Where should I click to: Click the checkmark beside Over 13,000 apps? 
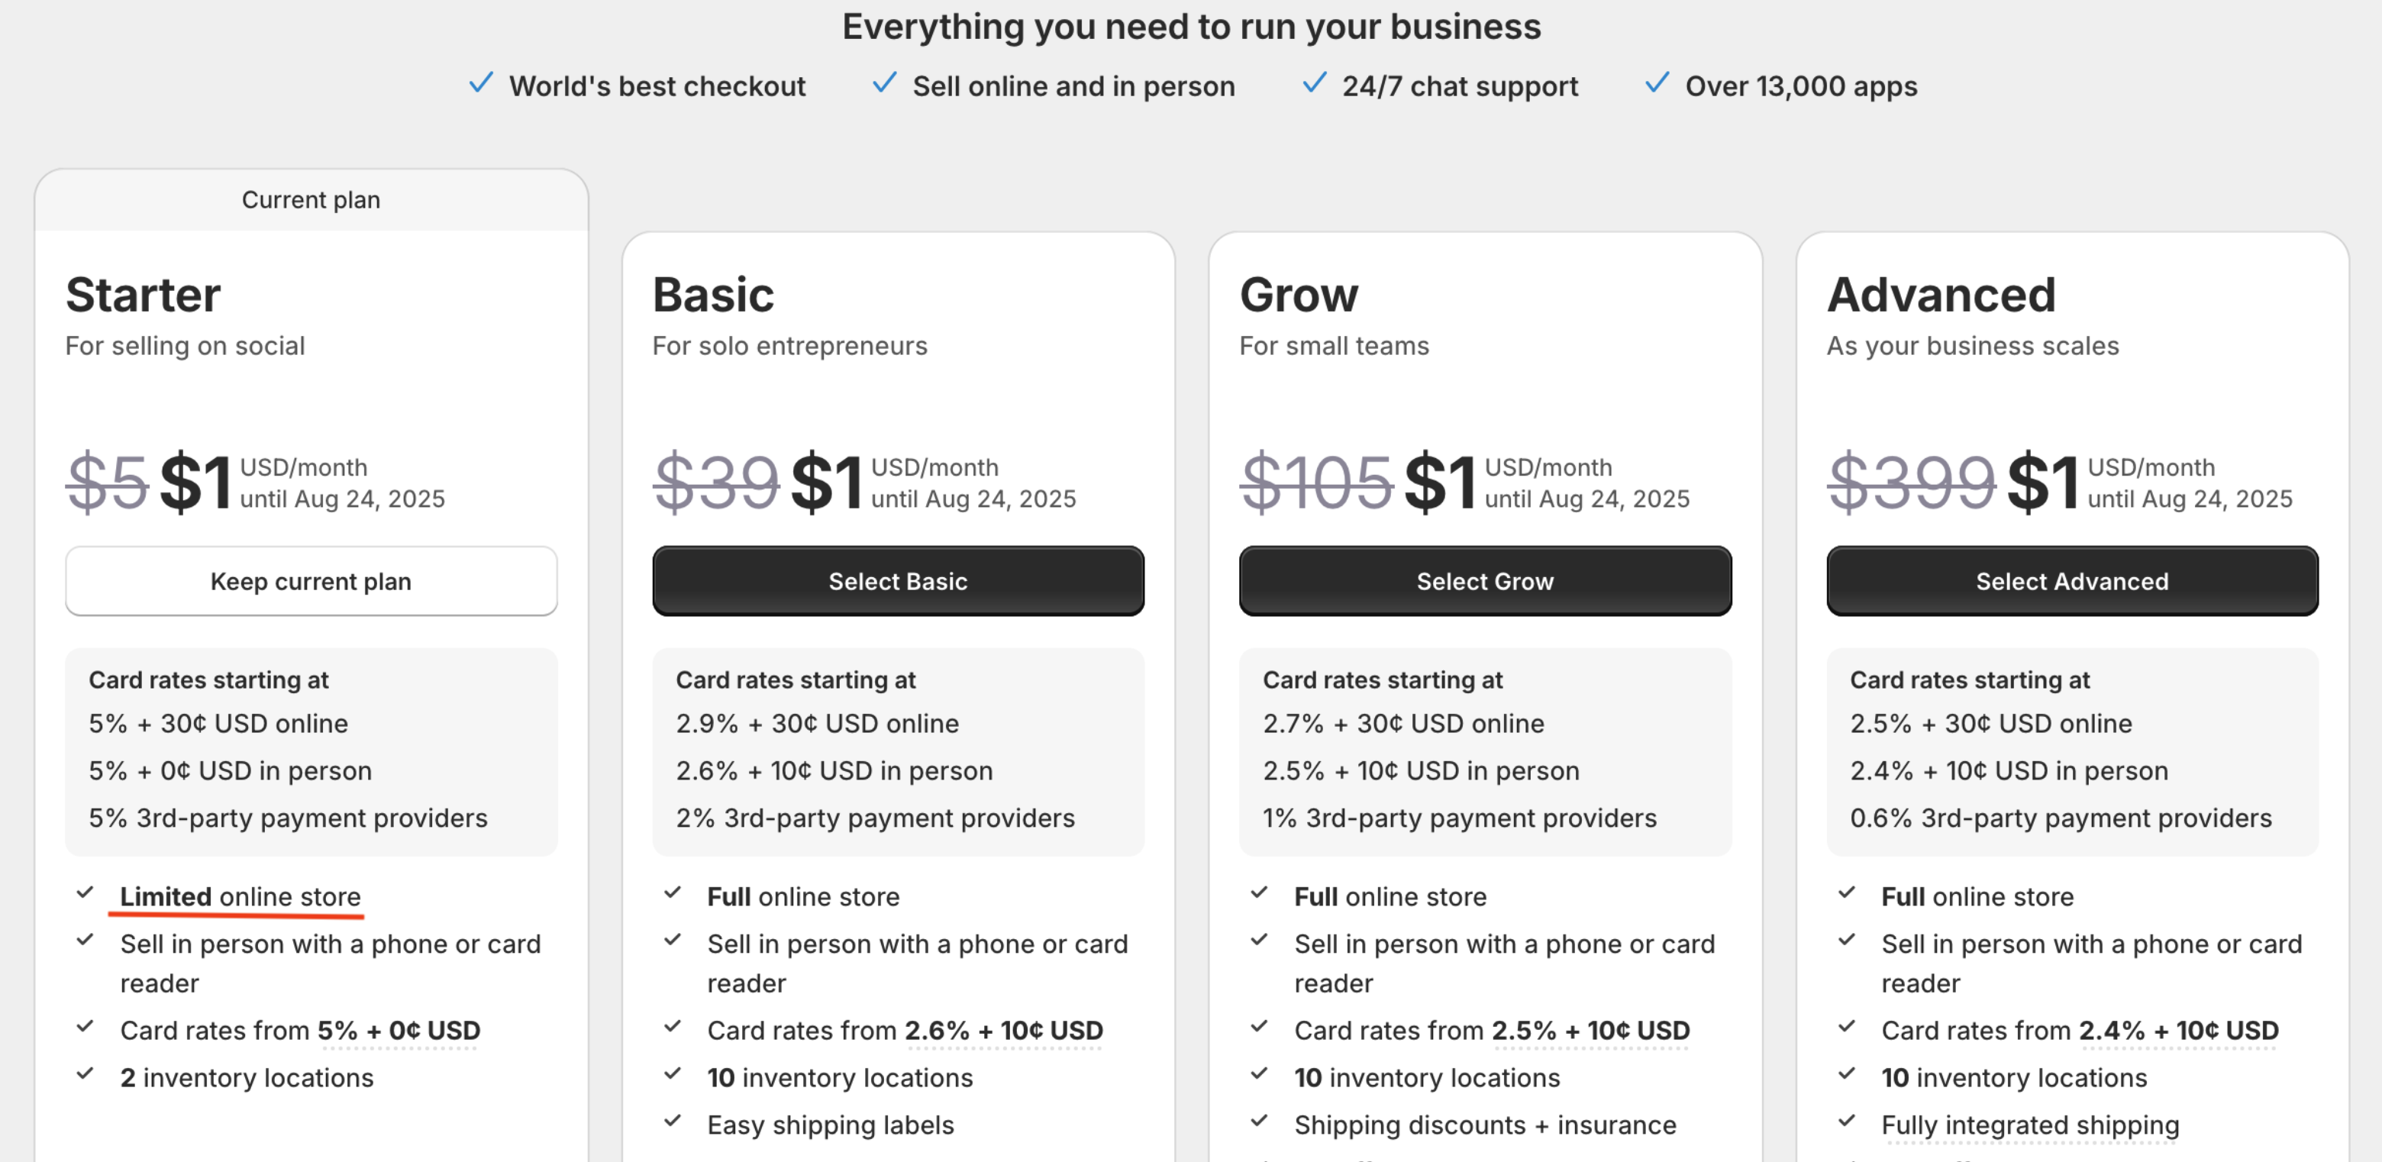[x=1657, y=83]
